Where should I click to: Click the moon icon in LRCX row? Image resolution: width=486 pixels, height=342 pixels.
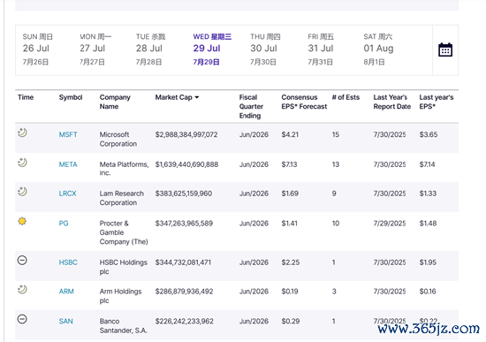coord(22,192)
